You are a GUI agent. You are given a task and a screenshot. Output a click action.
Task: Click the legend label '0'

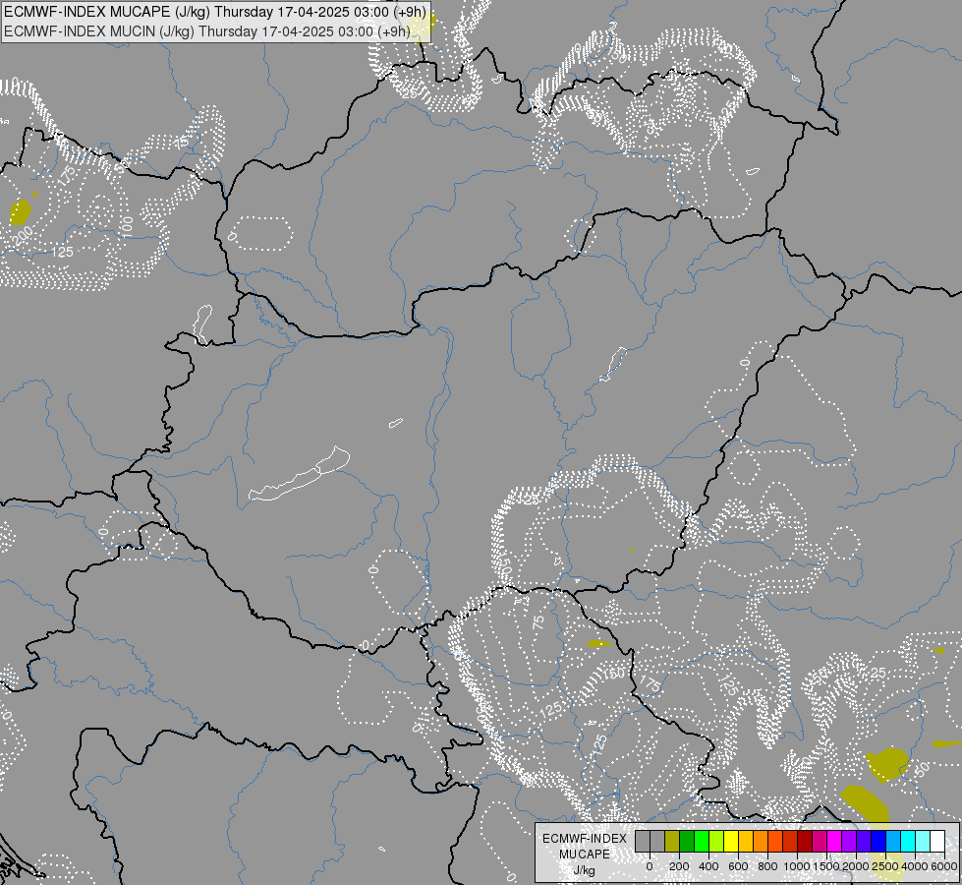[650, 866]
